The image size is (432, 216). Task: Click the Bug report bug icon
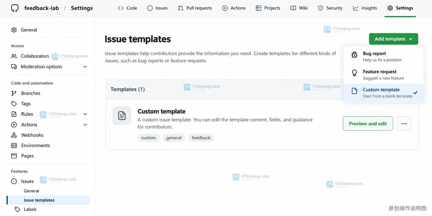pyautogui.click(x=354, y=54)
